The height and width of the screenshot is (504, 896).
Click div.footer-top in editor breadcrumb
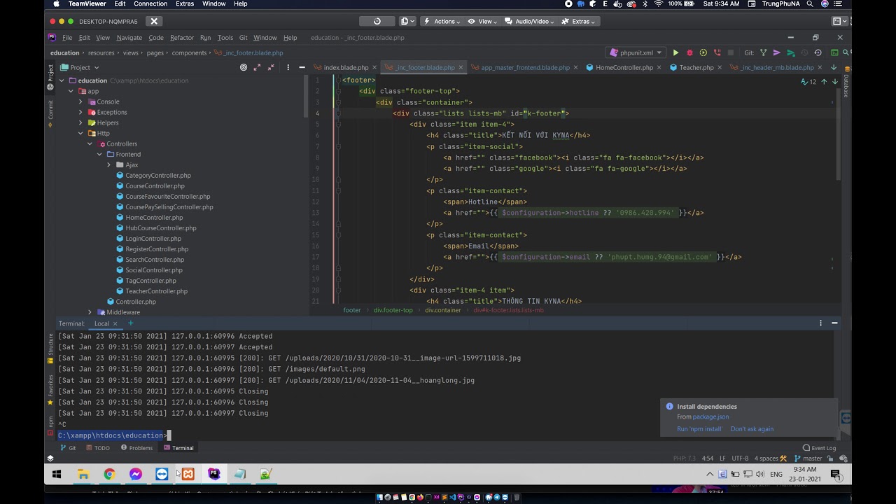pos(393,310)
